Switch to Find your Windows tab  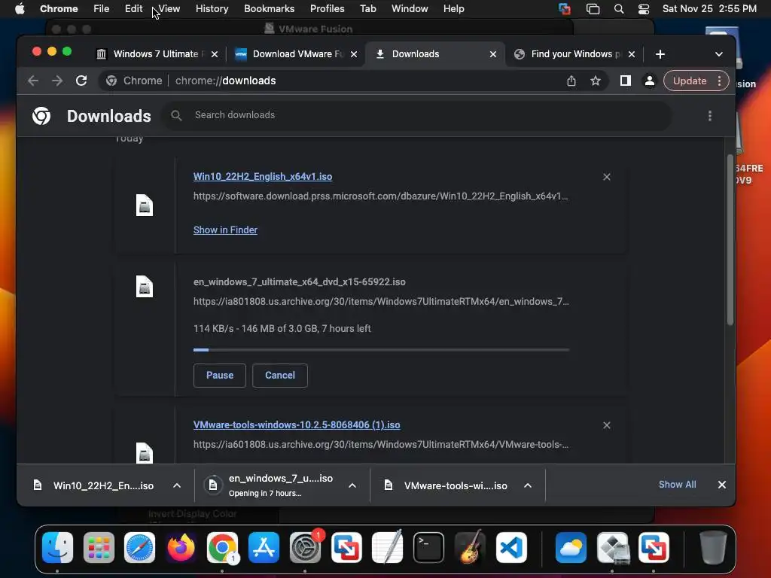tap(573, 54)
